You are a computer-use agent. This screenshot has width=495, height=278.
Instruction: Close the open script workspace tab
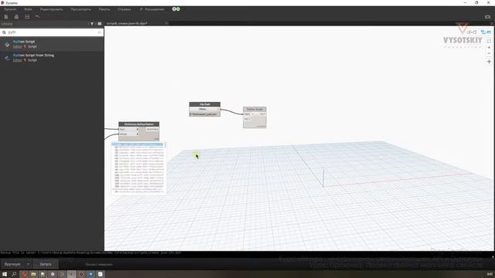click(x=166, y=23)
